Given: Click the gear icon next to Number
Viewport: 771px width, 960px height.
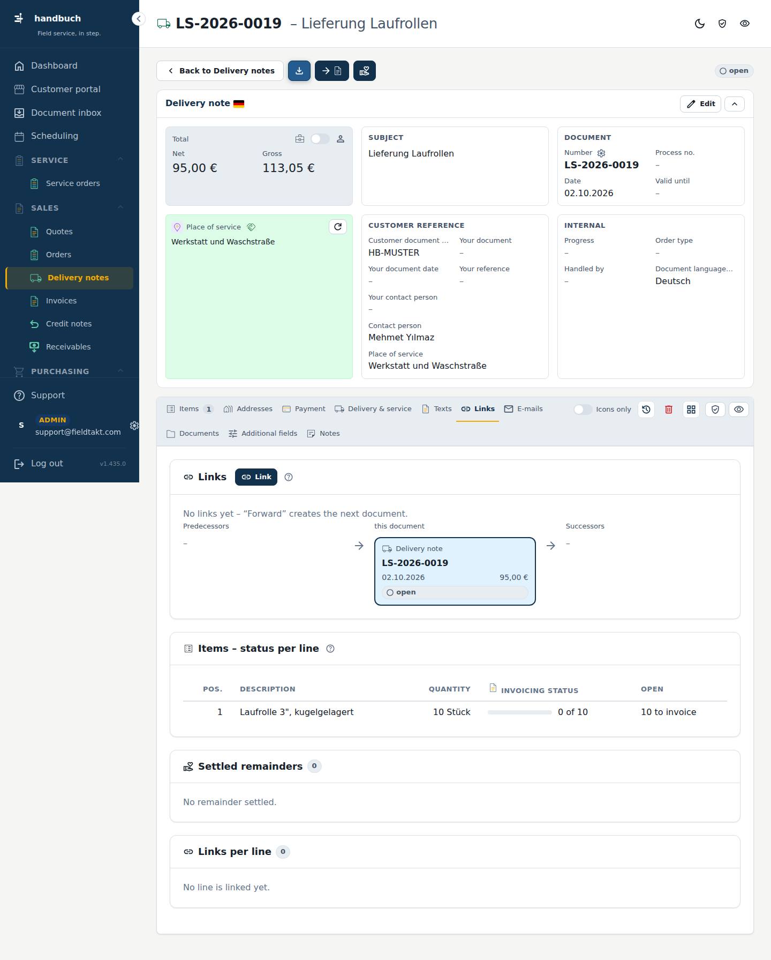Looking at the screenshot, I should [601, 153].
